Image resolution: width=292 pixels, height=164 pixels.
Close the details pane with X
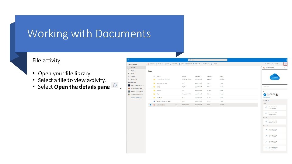coord(285,68)
